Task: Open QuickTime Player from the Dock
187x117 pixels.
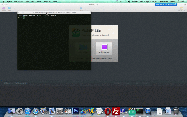Action: (x=148, y=111)
